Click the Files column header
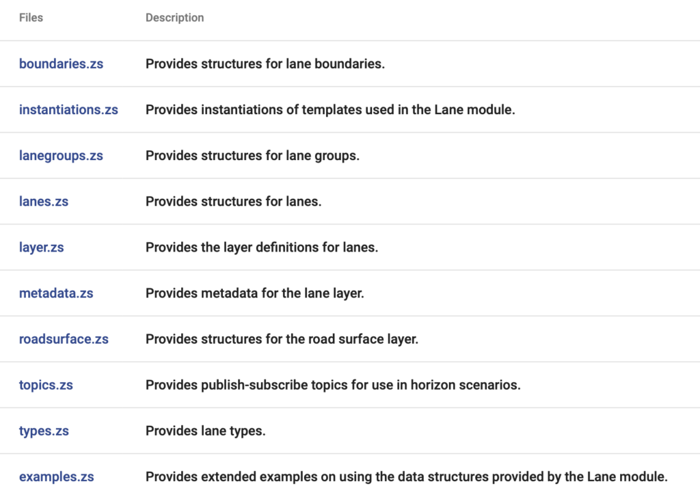This screenshot has width=700, height=497. (31, 18)
